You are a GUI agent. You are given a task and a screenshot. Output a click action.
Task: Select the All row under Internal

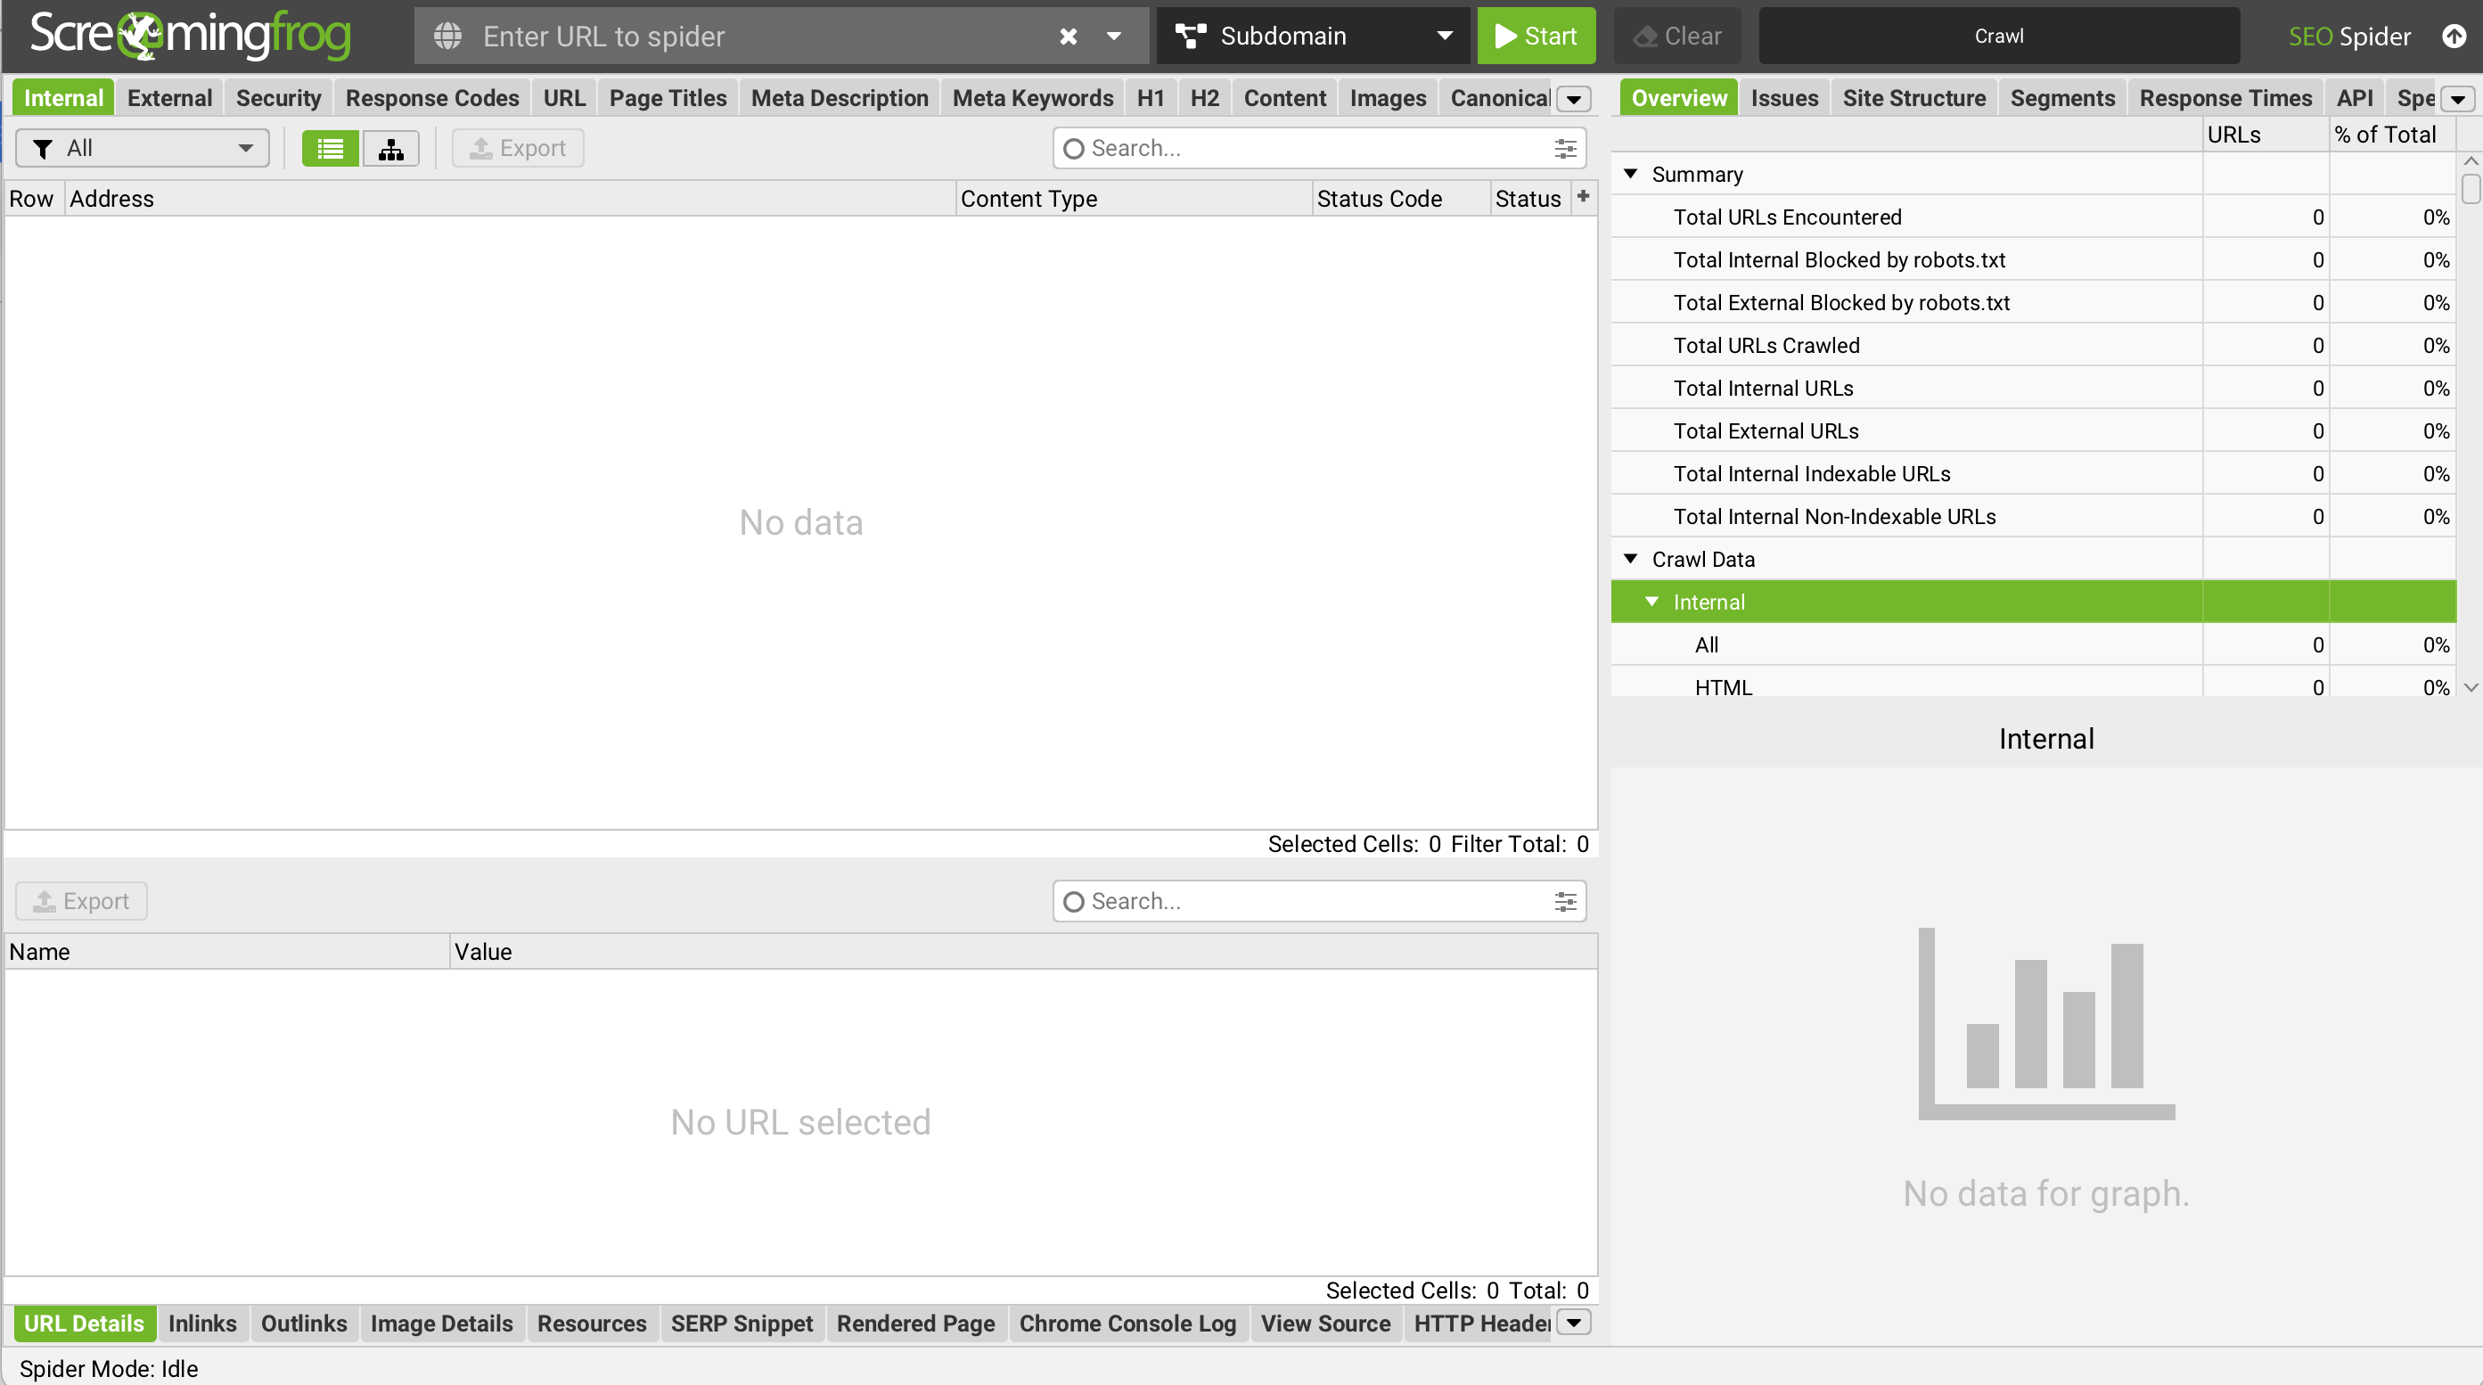click(2033, 644)
